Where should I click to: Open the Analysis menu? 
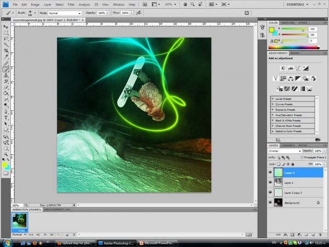pyautogui.click(x=84, y=4)
